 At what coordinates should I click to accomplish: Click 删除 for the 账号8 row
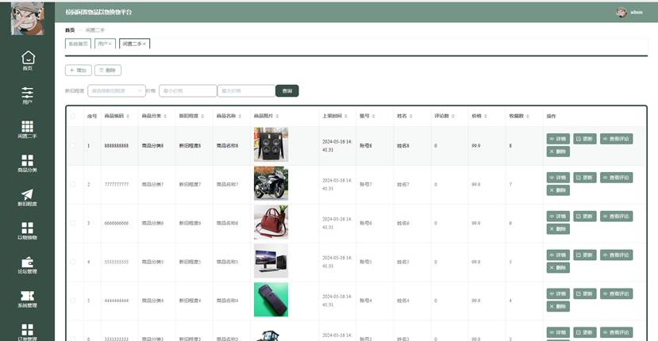[x=558, y=151]
